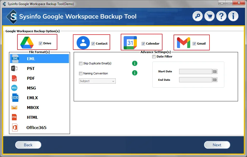Uncheck the Drive backup checkbox

point(40,44)
